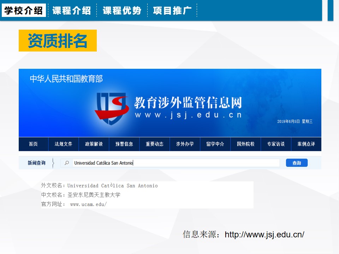Viewport: 339px width, 254px height.
Task: Click the 教育涉外监管信息网 site title
Action: (188, 102)
